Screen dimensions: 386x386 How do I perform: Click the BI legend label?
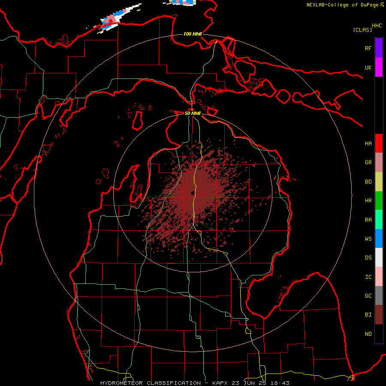[x=368, y=315]
